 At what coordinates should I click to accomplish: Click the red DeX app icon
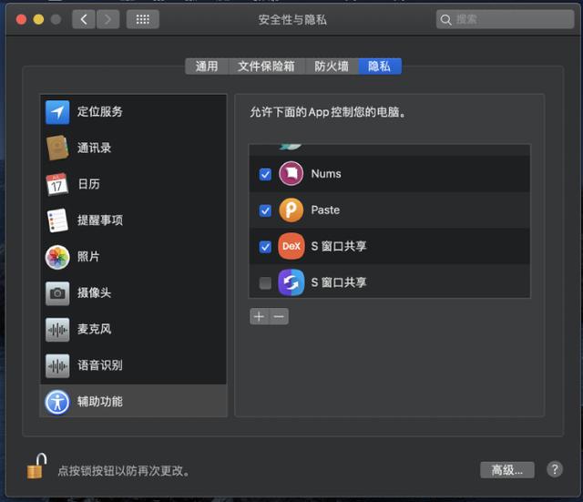point(291,246)
